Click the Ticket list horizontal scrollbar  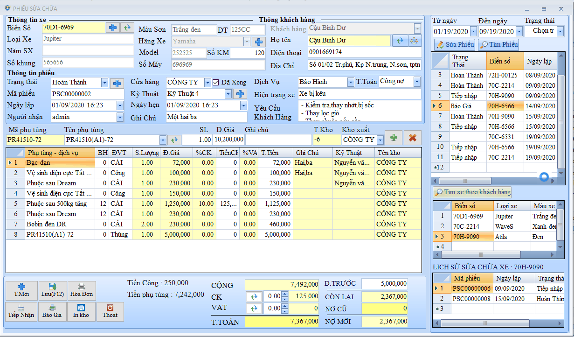(494, 181)
